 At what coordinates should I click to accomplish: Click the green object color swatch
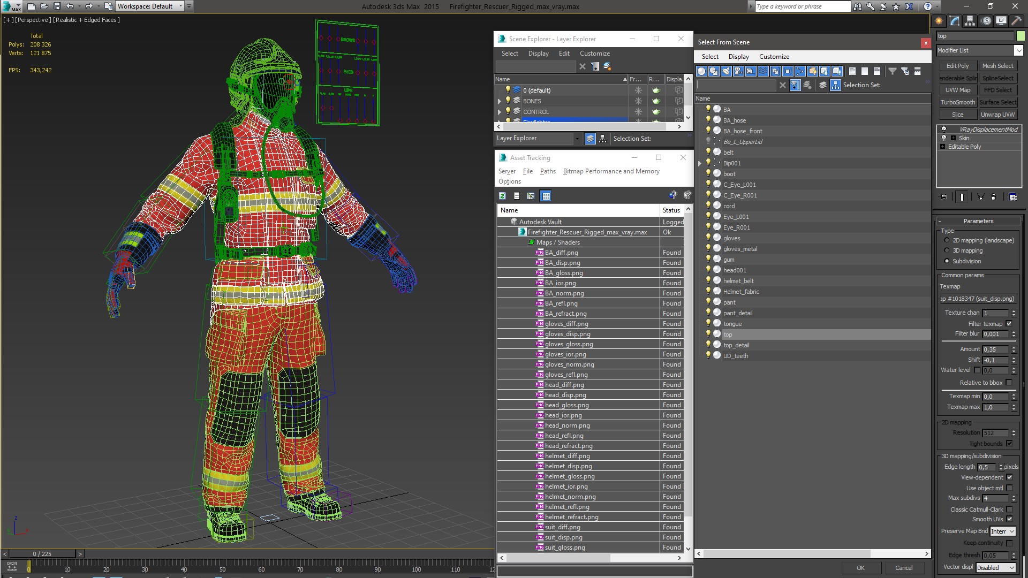click(x=1020, y=36)
